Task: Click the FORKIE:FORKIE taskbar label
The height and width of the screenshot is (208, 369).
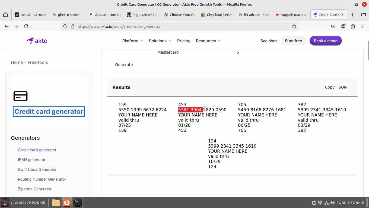Action: coord(350,203)
